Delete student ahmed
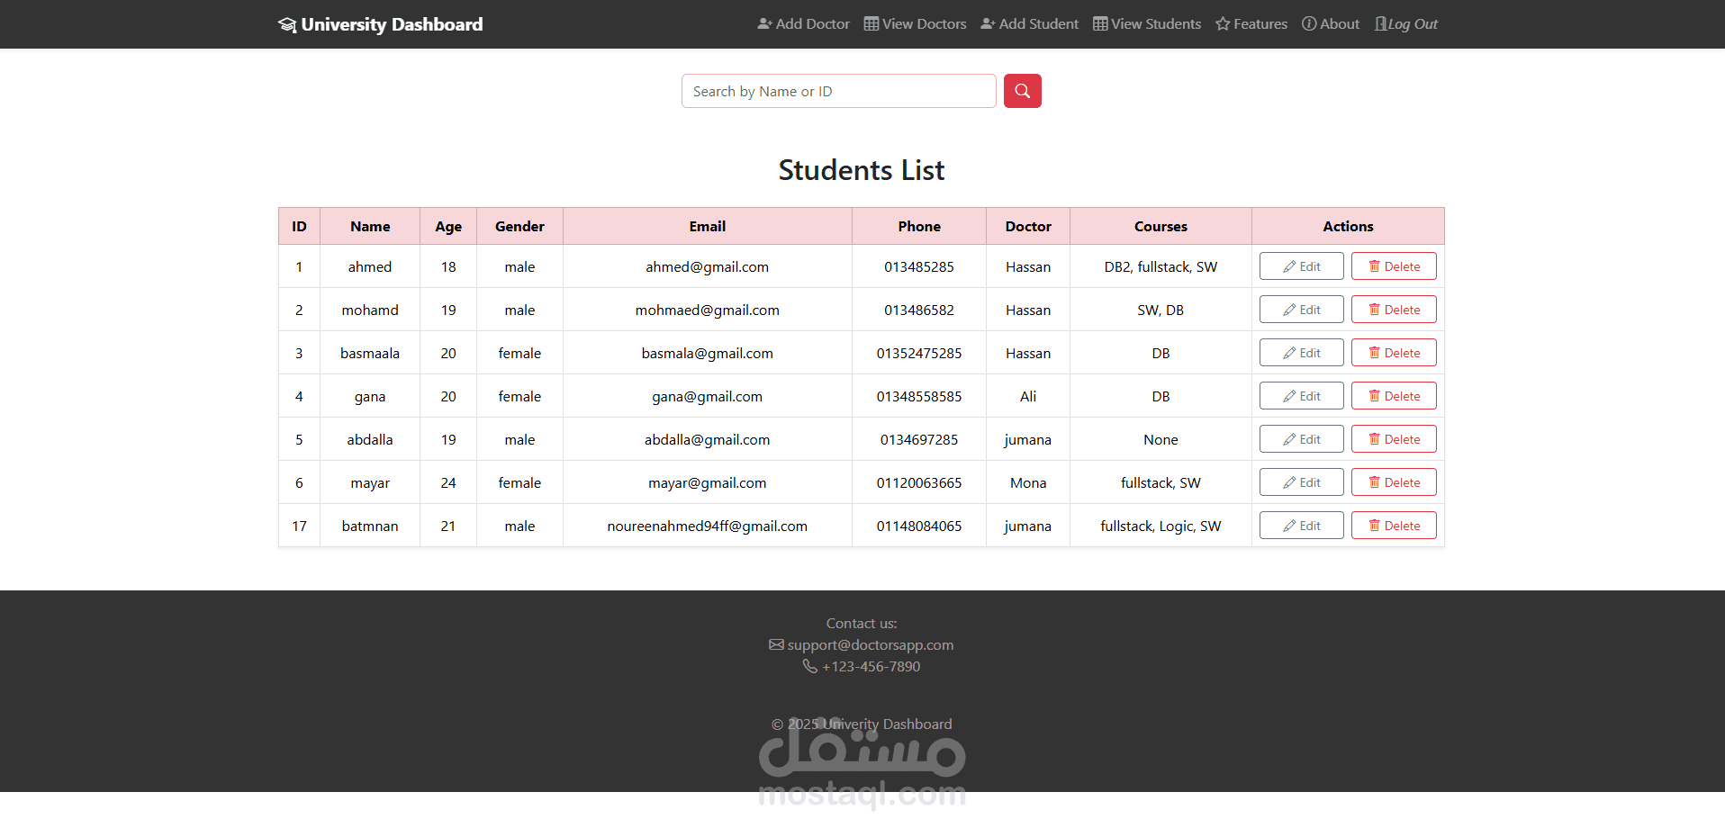The image size is (1725, 828). (1394, 266)
